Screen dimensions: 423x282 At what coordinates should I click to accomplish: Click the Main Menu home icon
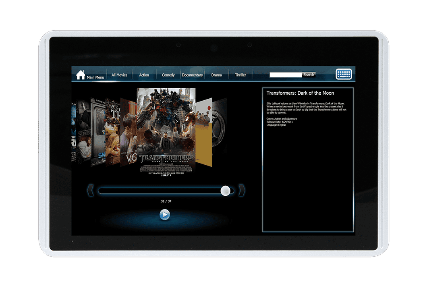point(81,75)
